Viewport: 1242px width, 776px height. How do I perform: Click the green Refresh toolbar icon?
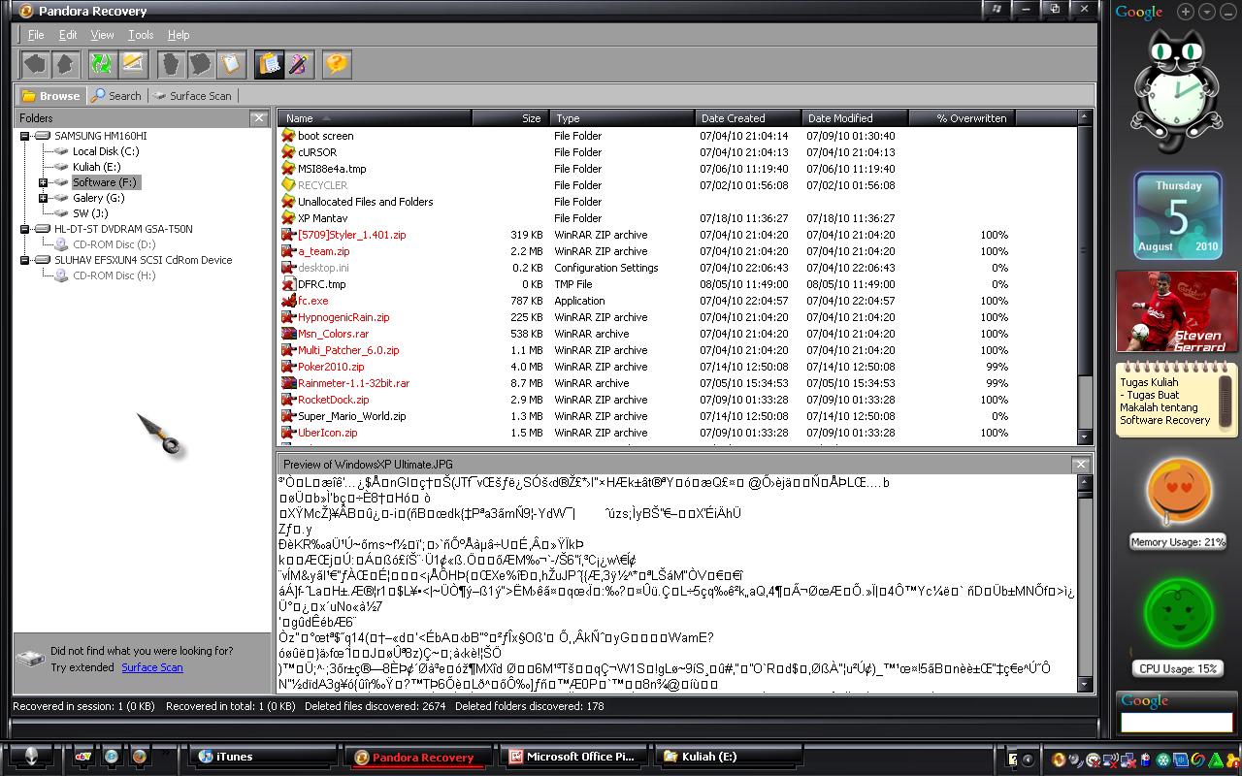point(101,64)
